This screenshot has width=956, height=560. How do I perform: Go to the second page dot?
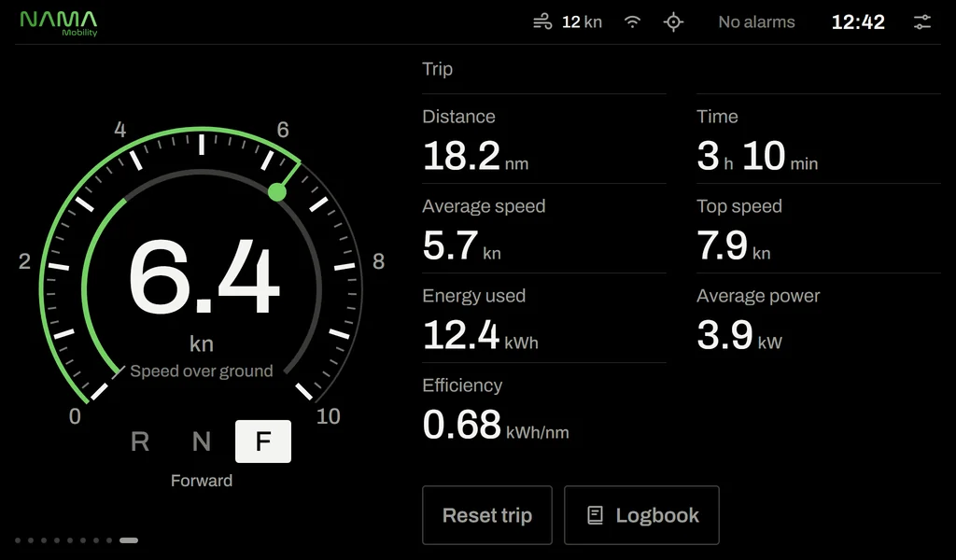click(31, 540)
